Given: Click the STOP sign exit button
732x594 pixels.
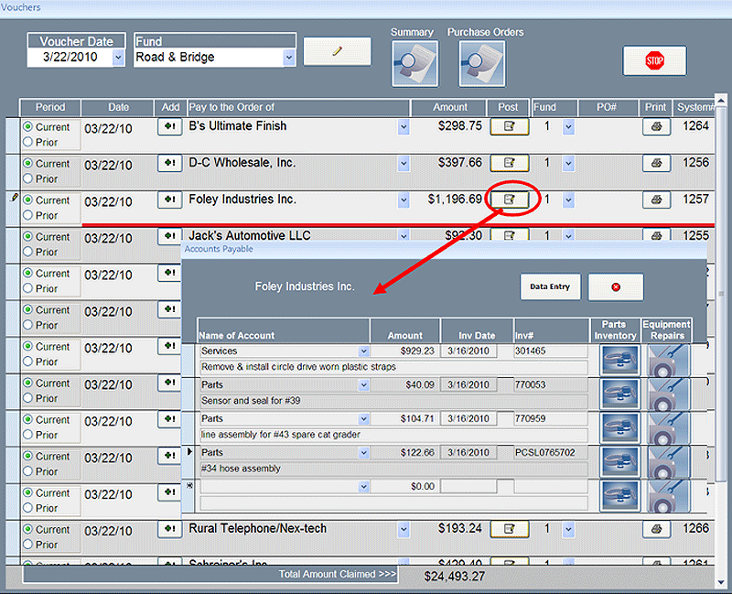Looking at the screenshot, I should click(x=654, y=60).
